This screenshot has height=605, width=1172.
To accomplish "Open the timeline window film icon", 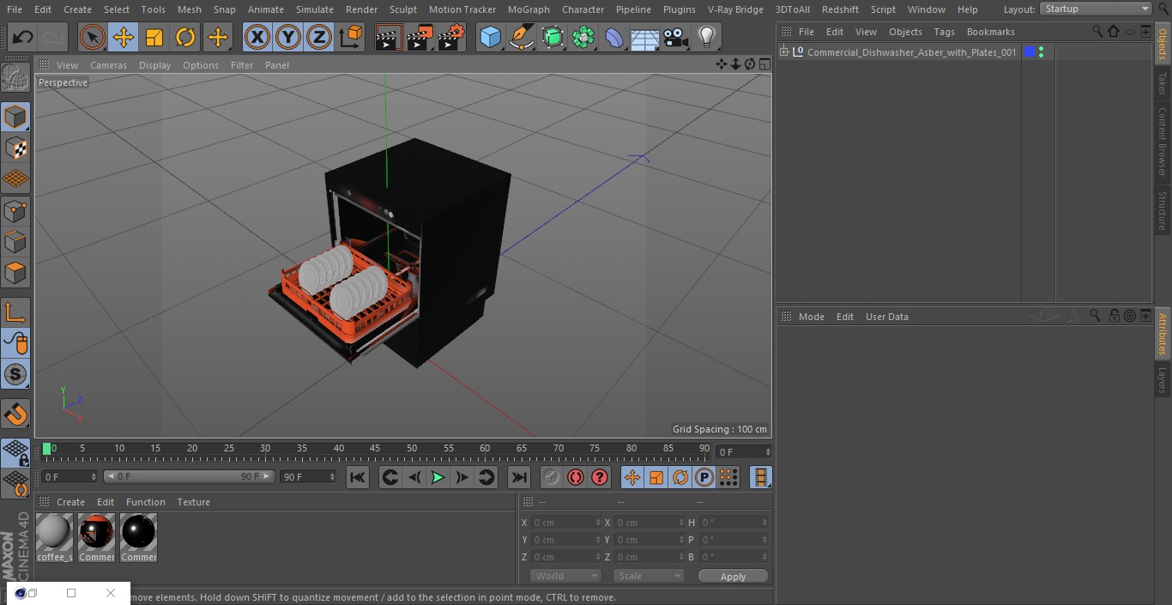I will pos(760,477).
